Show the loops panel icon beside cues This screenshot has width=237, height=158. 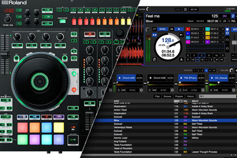pos(227,33)
